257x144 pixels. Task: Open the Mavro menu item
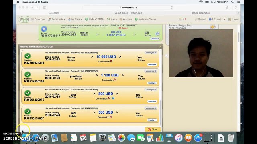pos(112,19)
